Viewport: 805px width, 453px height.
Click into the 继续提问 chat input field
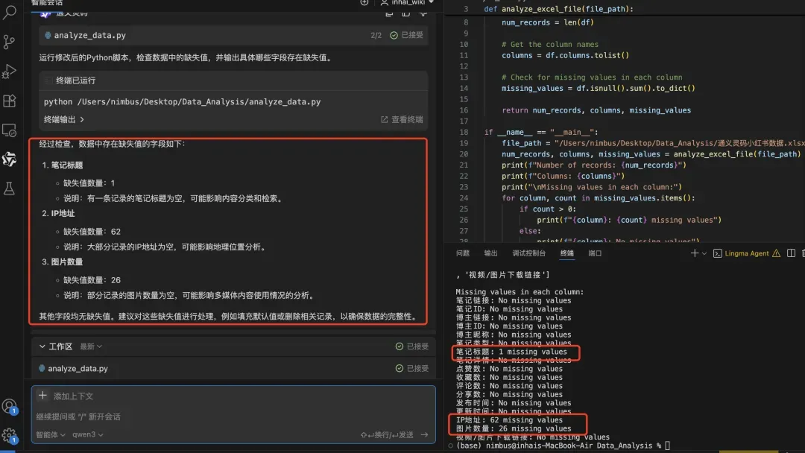click(233, 416)
